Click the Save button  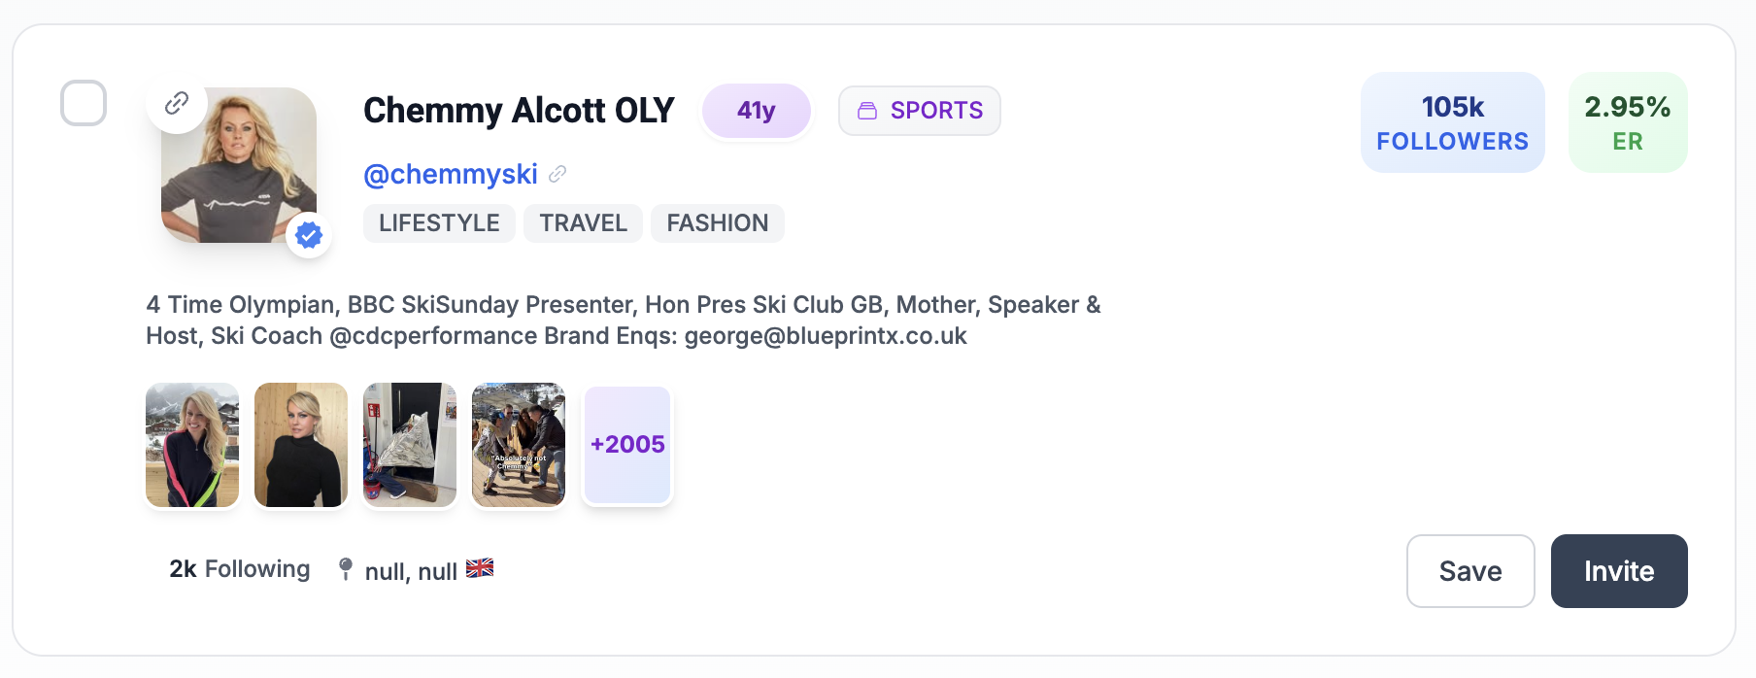click(x=1469, y=571)
